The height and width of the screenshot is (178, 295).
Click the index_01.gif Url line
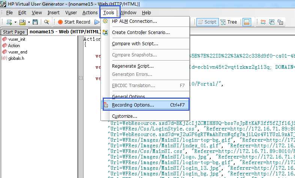[201, 145]
